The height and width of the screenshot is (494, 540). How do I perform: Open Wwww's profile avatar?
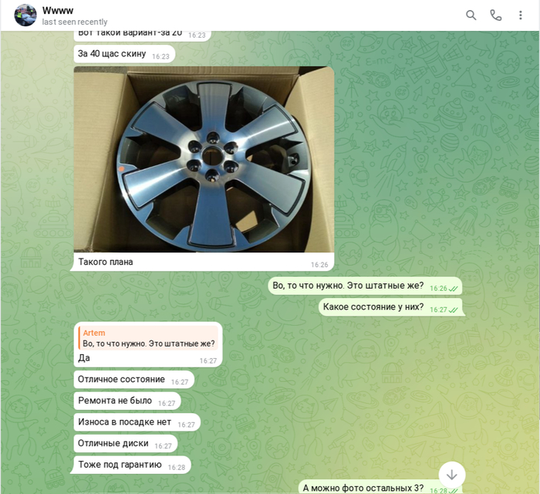(x=25, y=15)
